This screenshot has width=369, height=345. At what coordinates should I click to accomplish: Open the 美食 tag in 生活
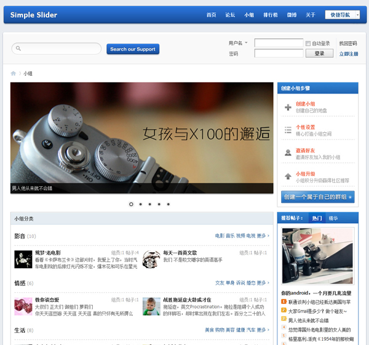click(209, 330)
